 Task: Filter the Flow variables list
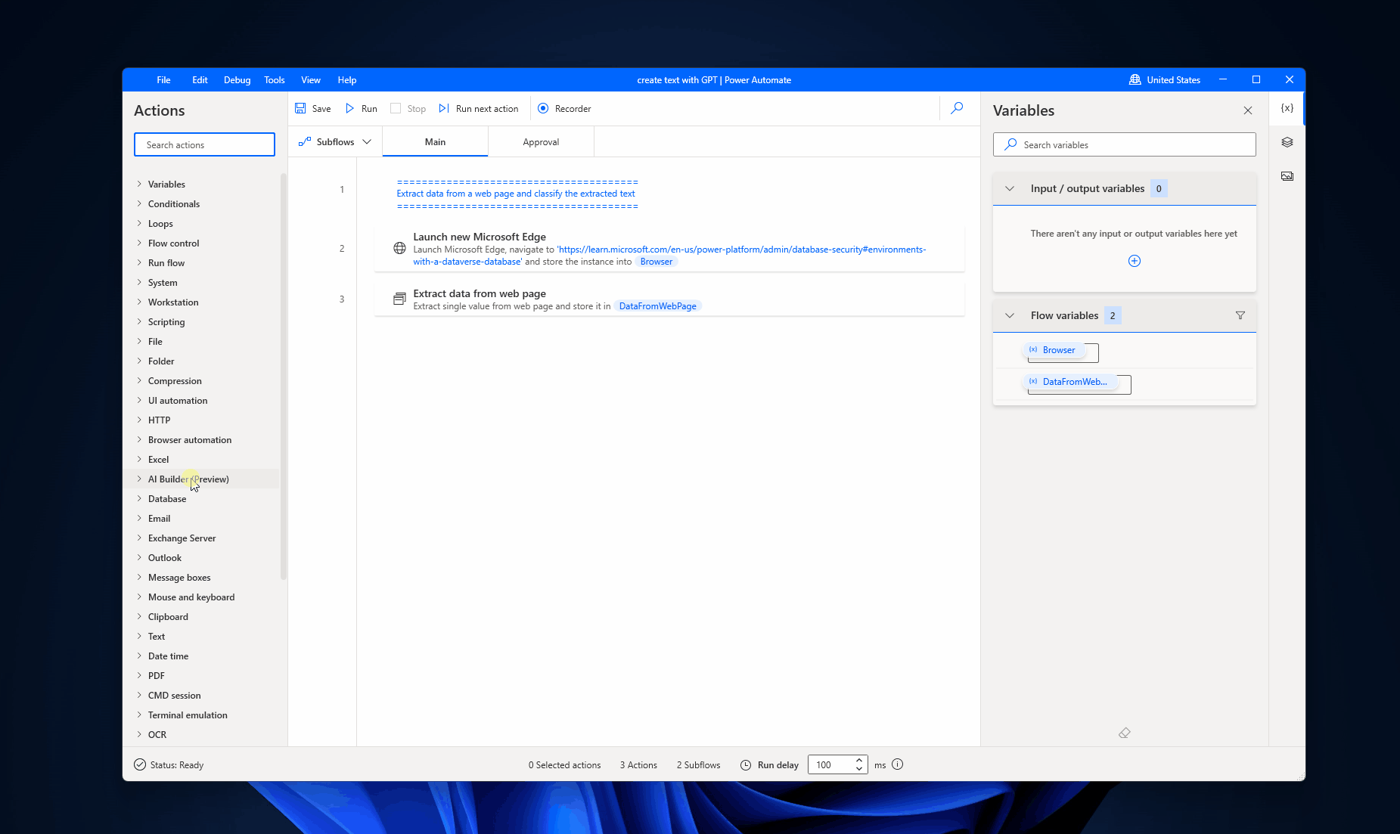[1240, 315]
